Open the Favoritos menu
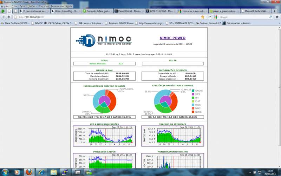The height and width of the screenshot is (176, 281). (x=44, y=6)
